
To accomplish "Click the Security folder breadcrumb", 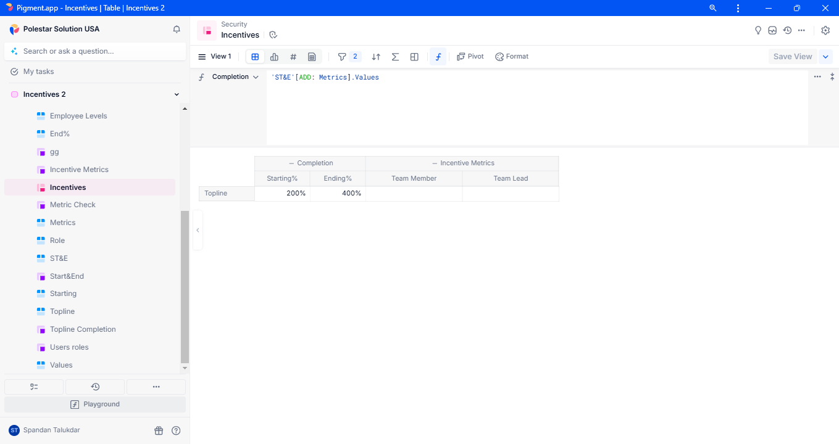I will [234, 25].
